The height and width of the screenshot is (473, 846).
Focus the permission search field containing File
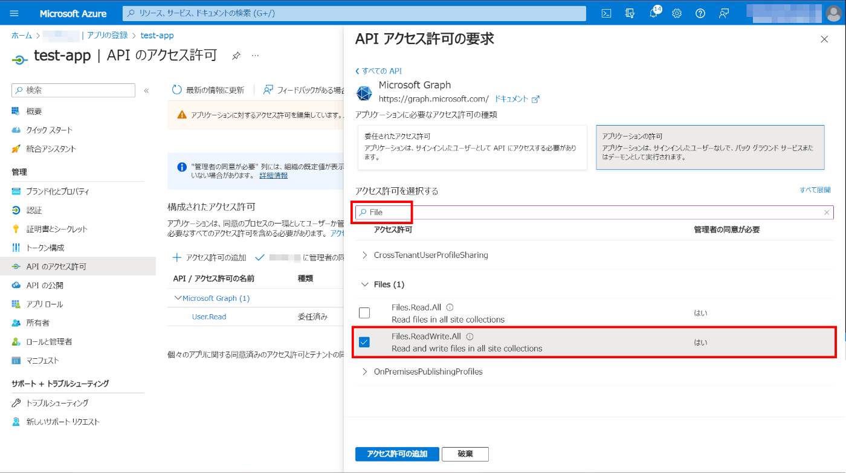click(x=594, y=213)
